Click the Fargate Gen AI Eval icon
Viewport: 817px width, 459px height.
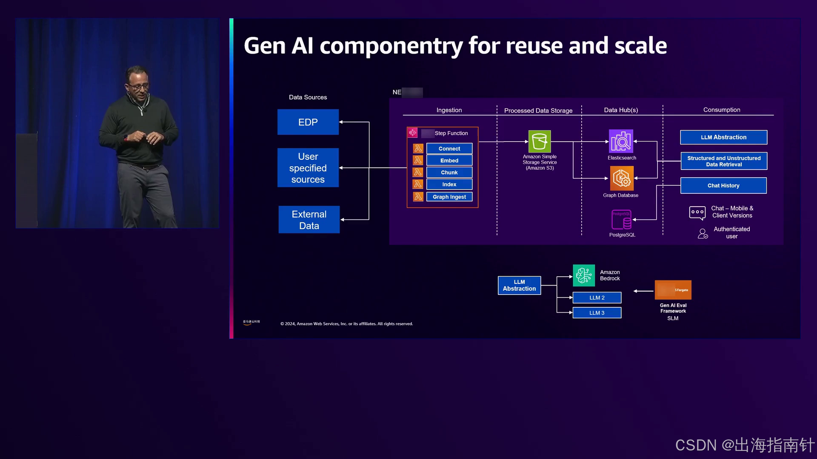coord(673,290)
